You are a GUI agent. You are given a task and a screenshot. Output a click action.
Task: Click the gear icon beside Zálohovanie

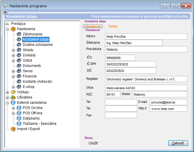tap(19, 34)
